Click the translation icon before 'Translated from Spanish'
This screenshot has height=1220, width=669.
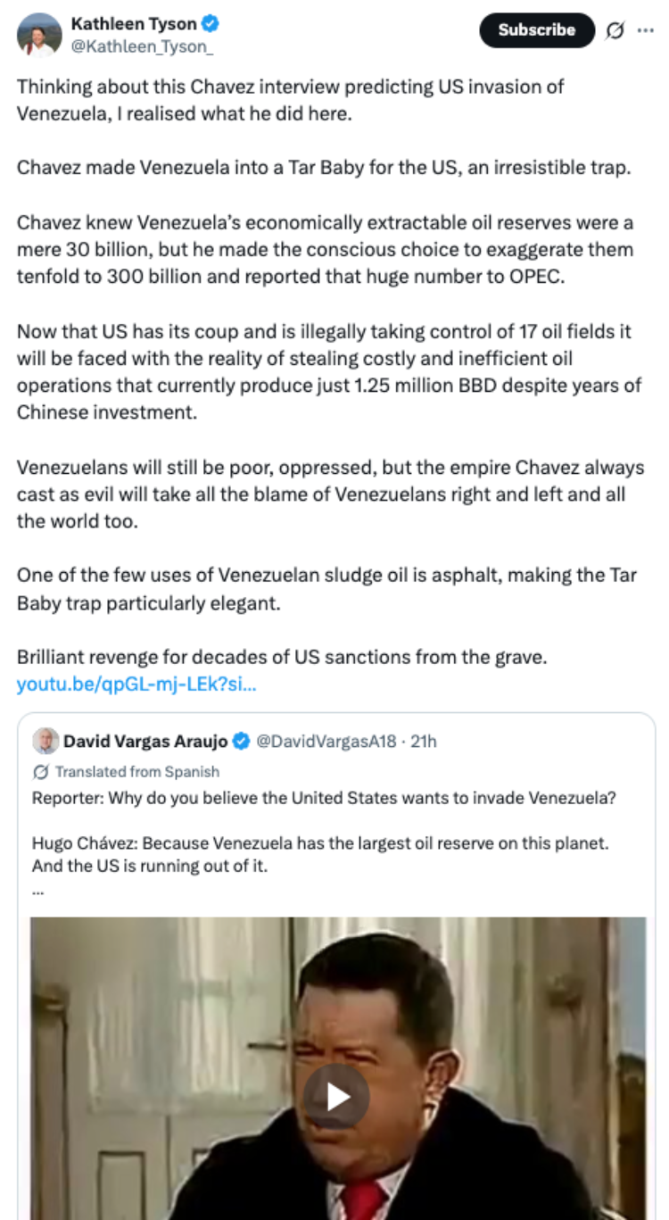41,772
